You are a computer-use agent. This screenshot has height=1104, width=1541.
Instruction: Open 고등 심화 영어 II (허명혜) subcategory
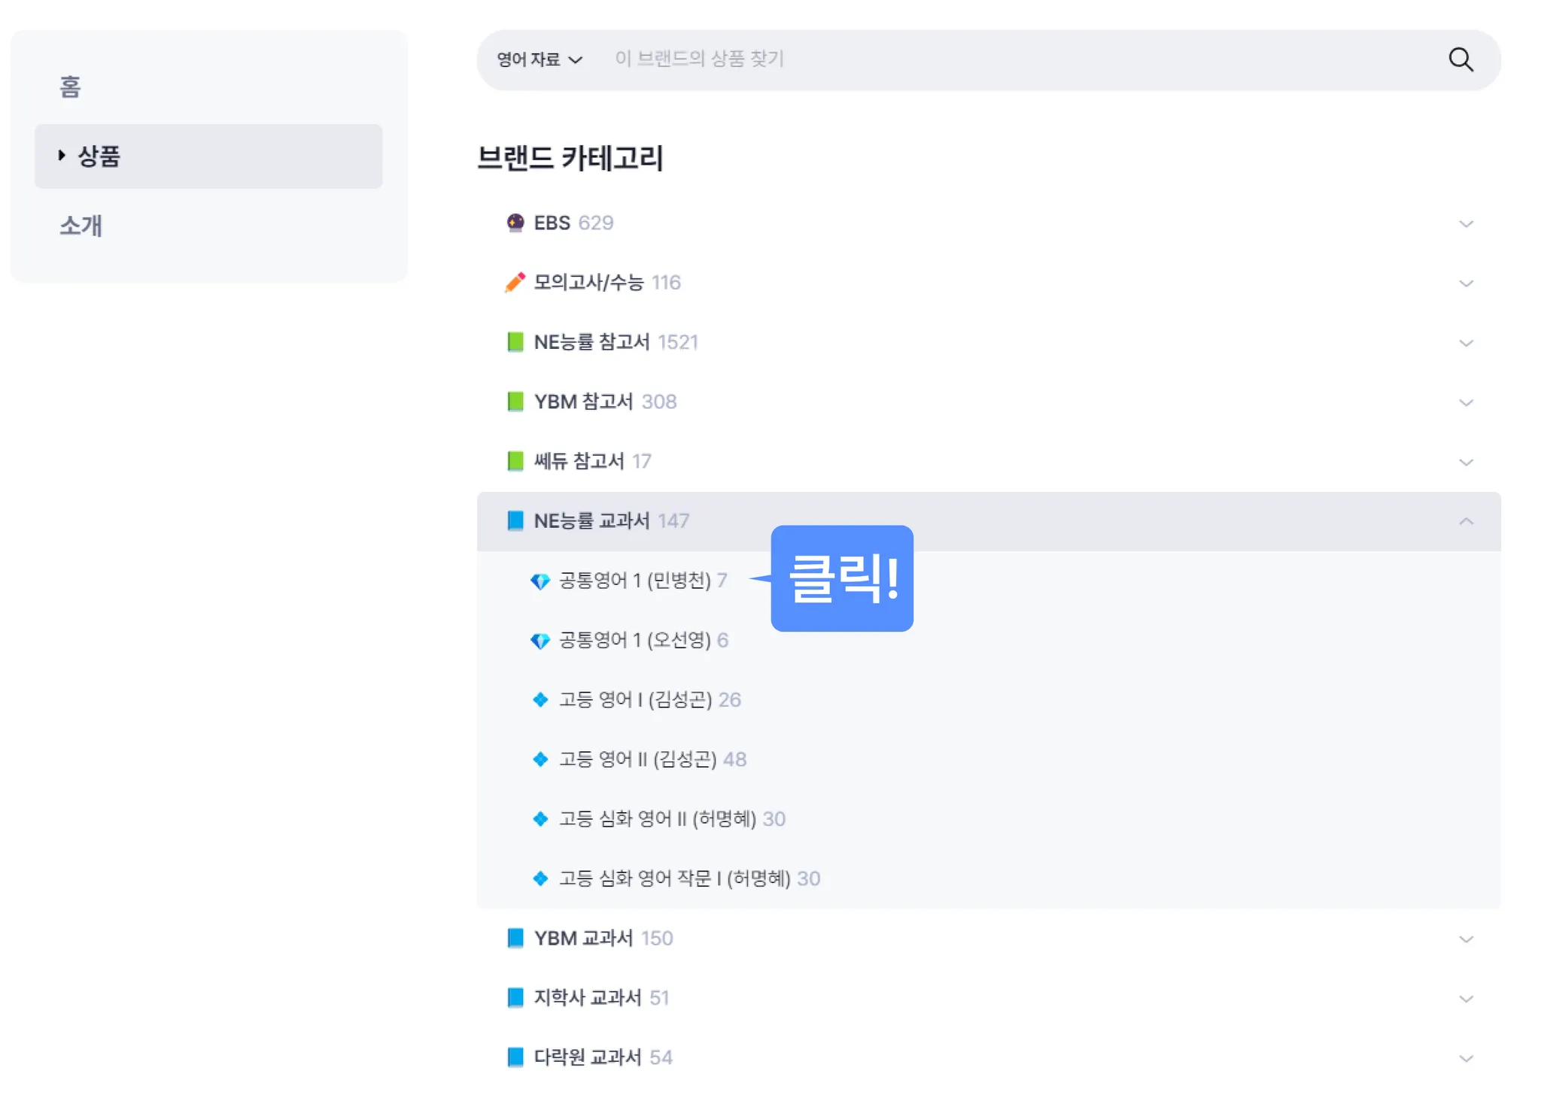(x=657, y=819)
